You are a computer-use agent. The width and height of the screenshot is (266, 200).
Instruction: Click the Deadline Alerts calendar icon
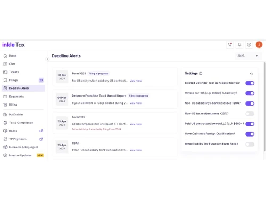pos(5,88)
